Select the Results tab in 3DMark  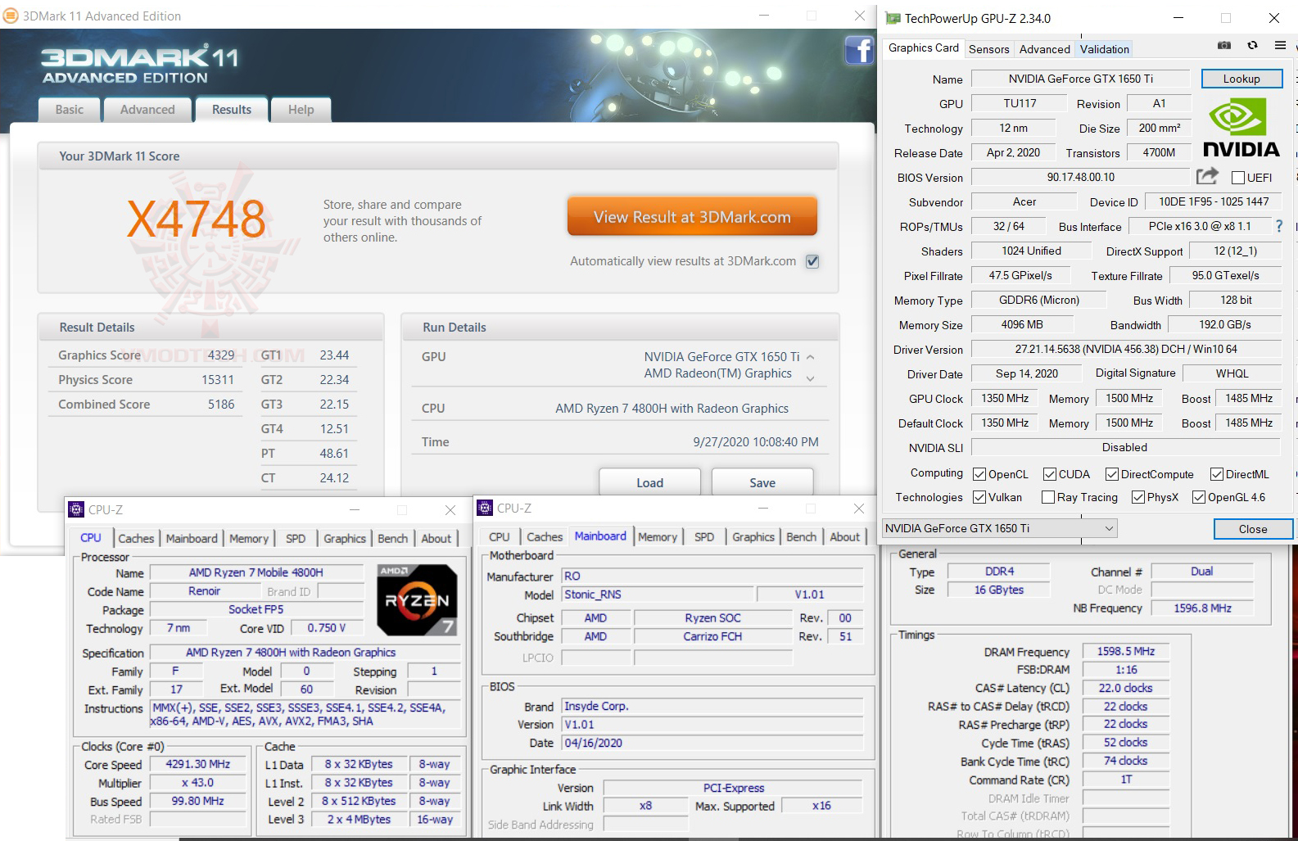click(232, 110)
